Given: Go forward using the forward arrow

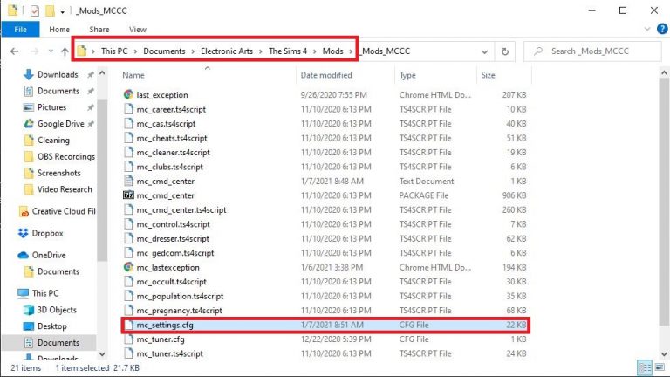Looking at the screenshot, I should (x=35, y=51).
